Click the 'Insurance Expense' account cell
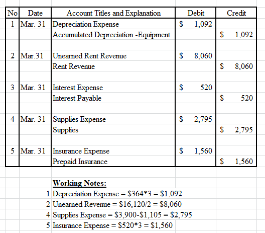The image size is (265, 233). [x=113, y=151]
